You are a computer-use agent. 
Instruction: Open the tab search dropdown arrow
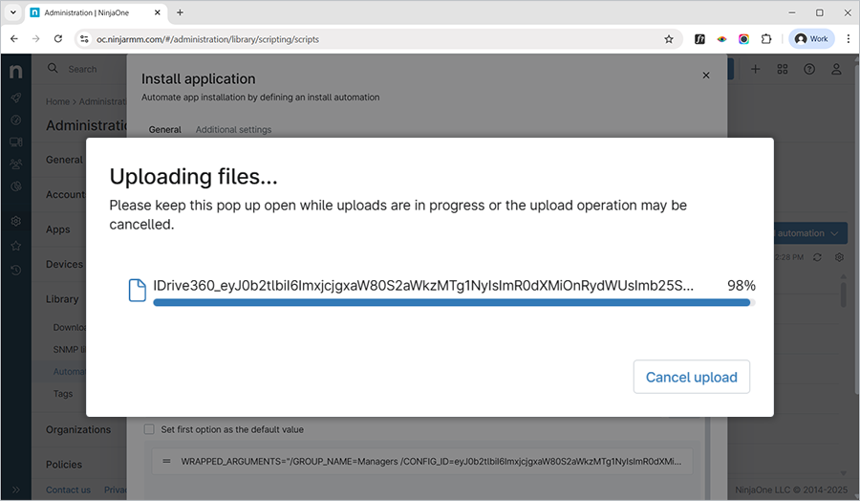[13, 12]
